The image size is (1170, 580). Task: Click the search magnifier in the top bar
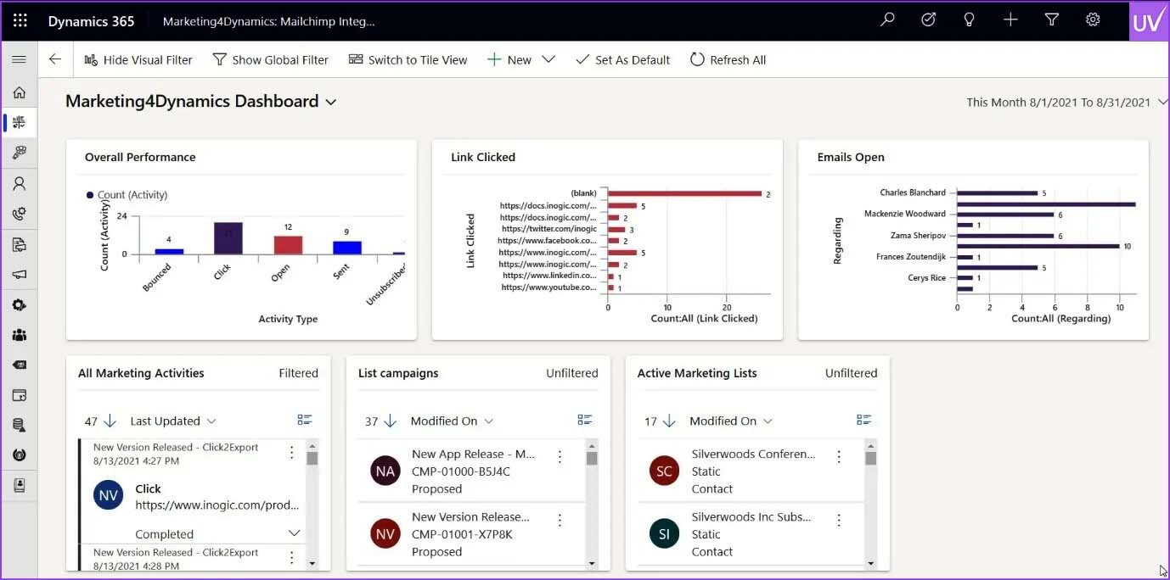887,20
